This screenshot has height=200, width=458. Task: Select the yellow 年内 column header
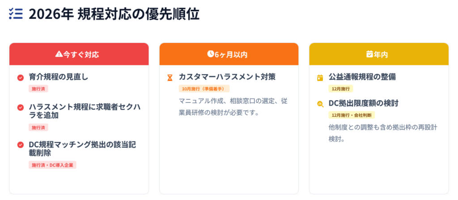coord(379,54)
